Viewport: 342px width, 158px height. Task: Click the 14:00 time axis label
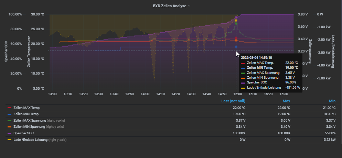tap(145, 94)
